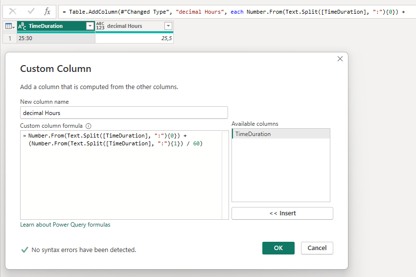Screen dimensions: 416x277
Task: Open the decimal Hours column filter dropdown
Action: [x=168, y=26]
